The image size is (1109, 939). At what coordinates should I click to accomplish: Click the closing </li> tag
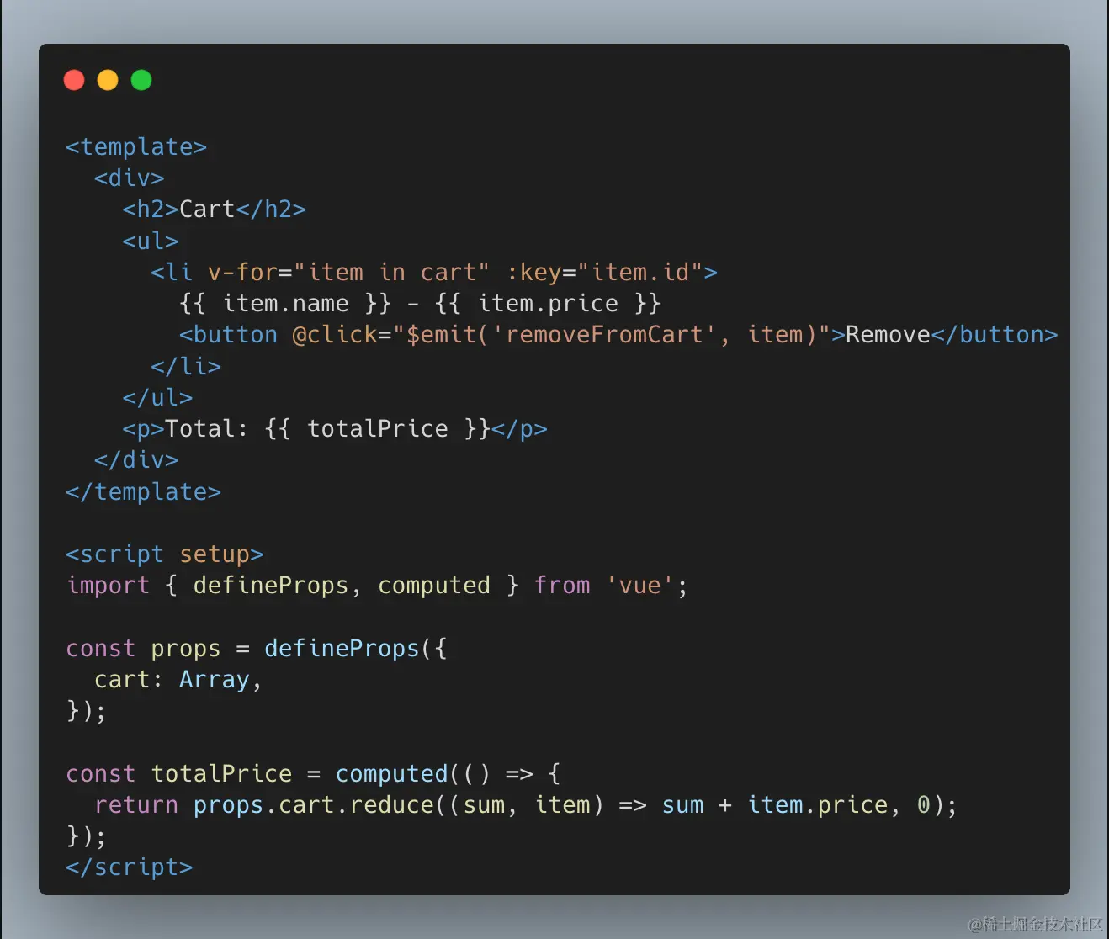pos(186,367)
